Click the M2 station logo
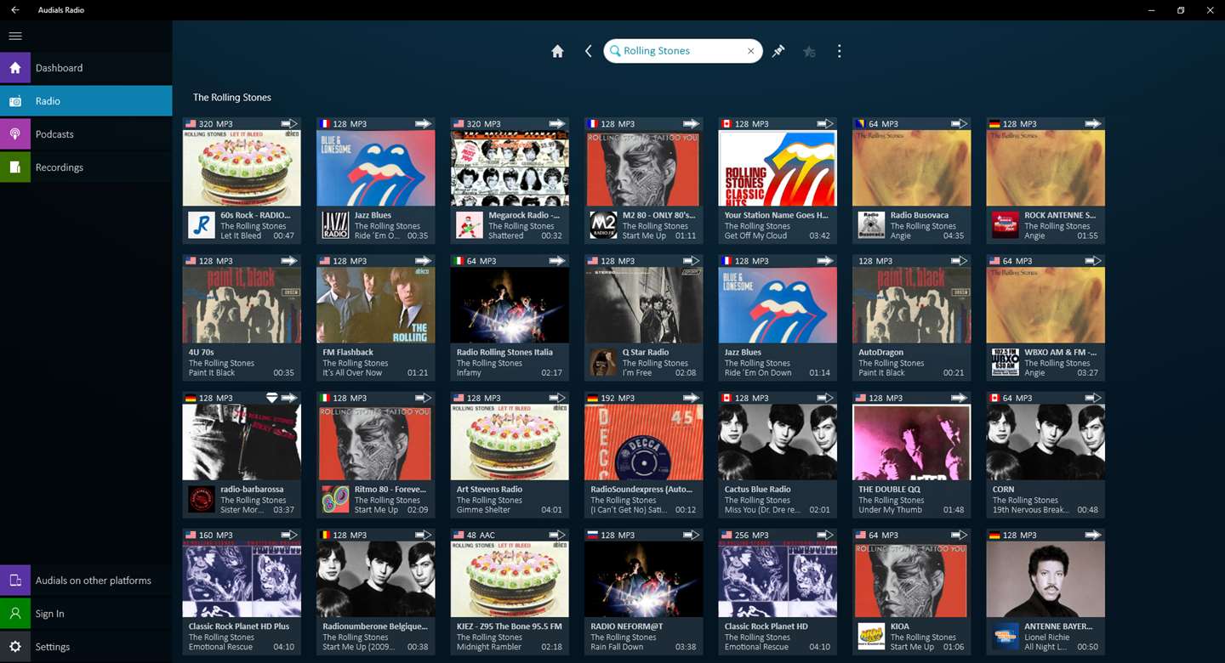 (x=603, y=225)
